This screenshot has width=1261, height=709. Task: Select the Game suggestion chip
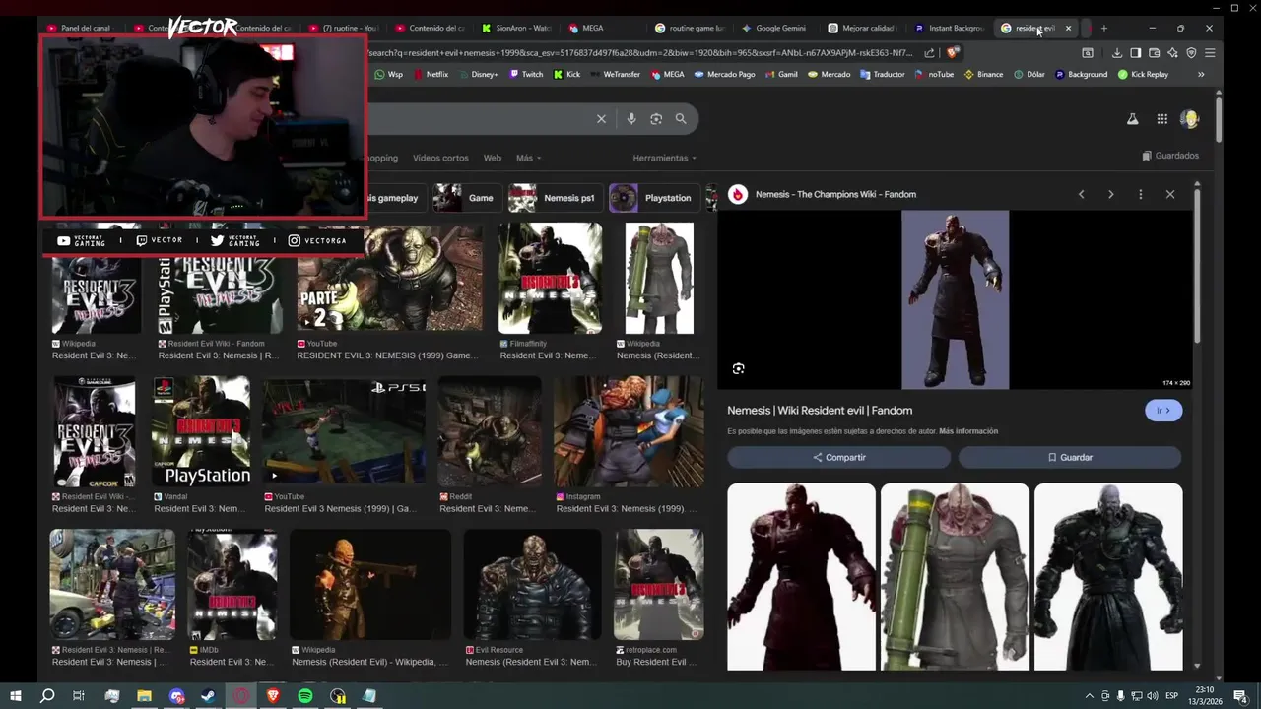tap(466, 198)
